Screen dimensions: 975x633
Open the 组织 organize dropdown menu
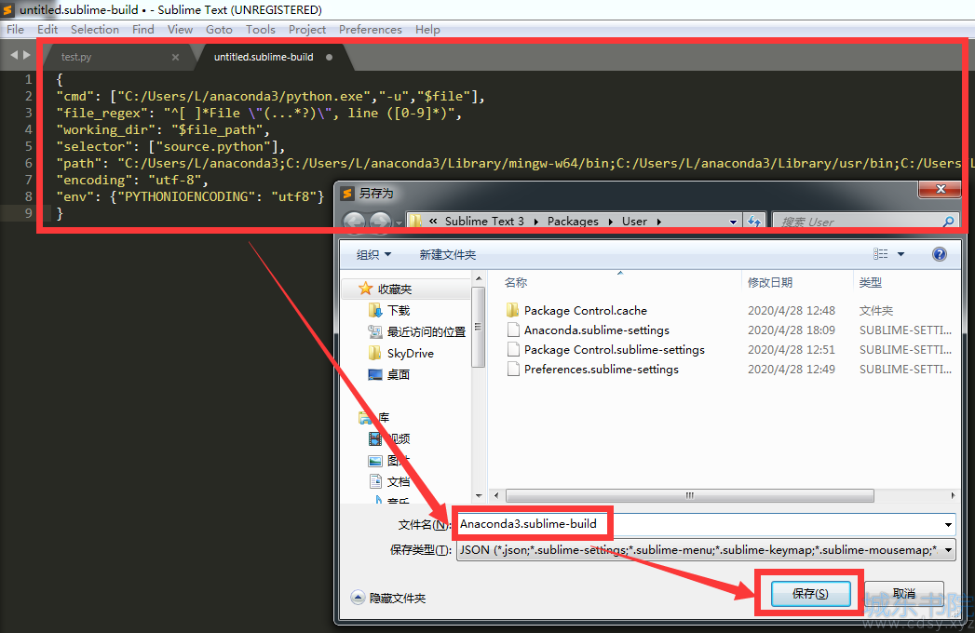click(373, 254)
